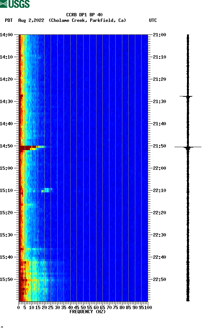Click the 15:50 PDT time label
204x331 pixels.
click(x=6, y=279)
